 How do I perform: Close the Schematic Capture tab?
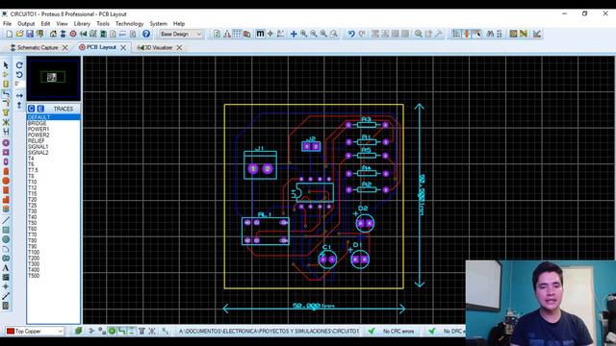(65, 47)
